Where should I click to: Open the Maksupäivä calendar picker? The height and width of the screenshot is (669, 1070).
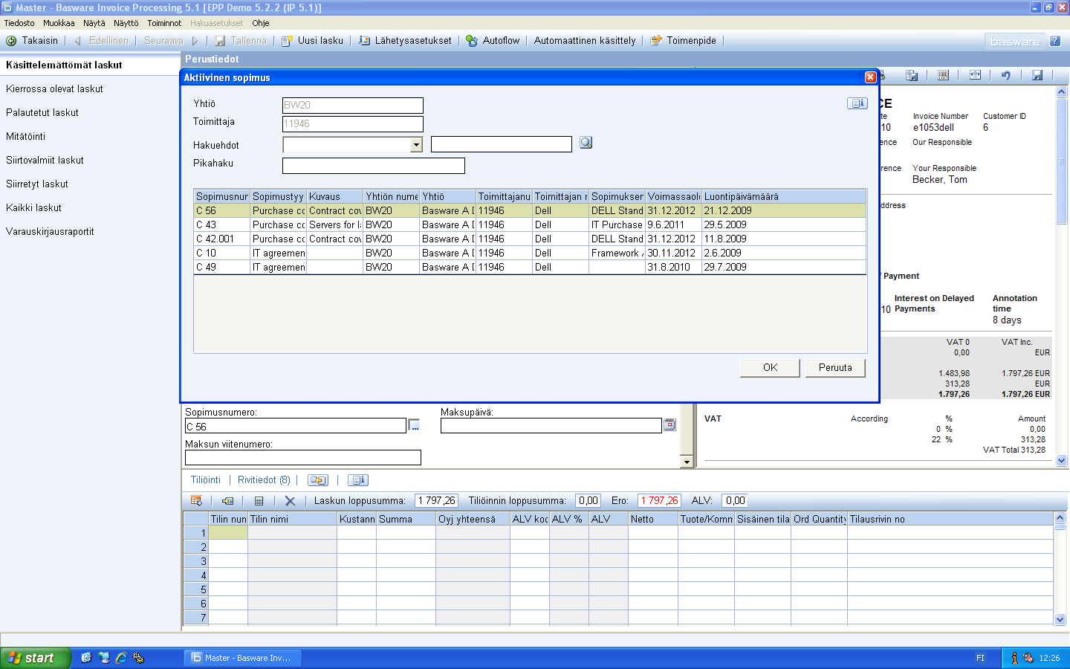[669, 425]
